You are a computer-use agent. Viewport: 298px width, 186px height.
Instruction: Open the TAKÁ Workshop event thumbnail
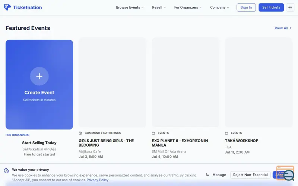259,82
